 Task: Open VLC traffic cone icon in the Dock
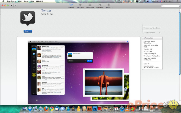127,108
